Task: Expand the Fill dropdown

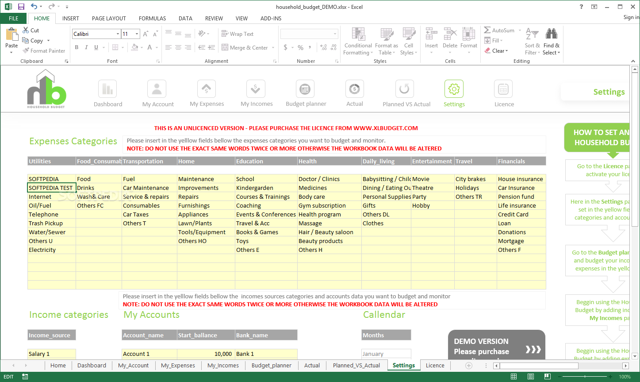Action: pos(501,41)
